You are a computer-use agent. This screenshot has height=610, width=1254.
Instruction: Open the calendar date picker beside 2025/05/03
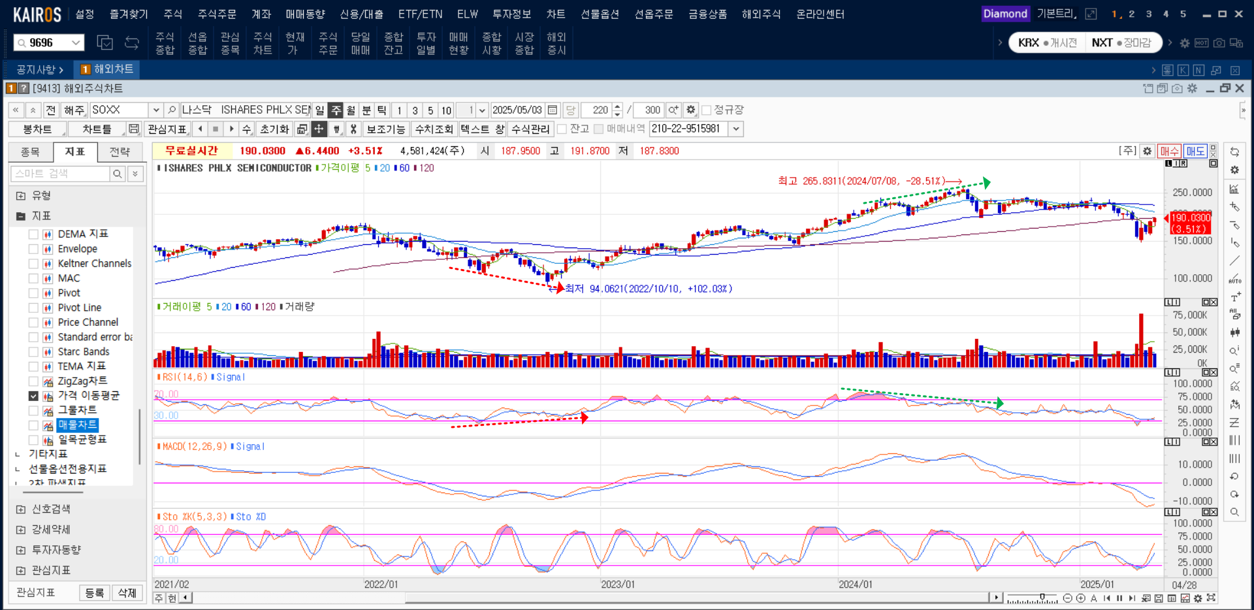point(553,110)
